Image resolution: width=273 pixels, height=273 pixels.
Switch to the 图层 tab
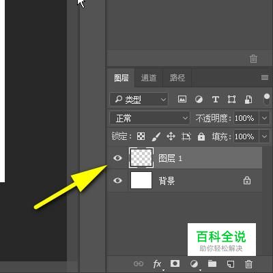click(121, 78)
